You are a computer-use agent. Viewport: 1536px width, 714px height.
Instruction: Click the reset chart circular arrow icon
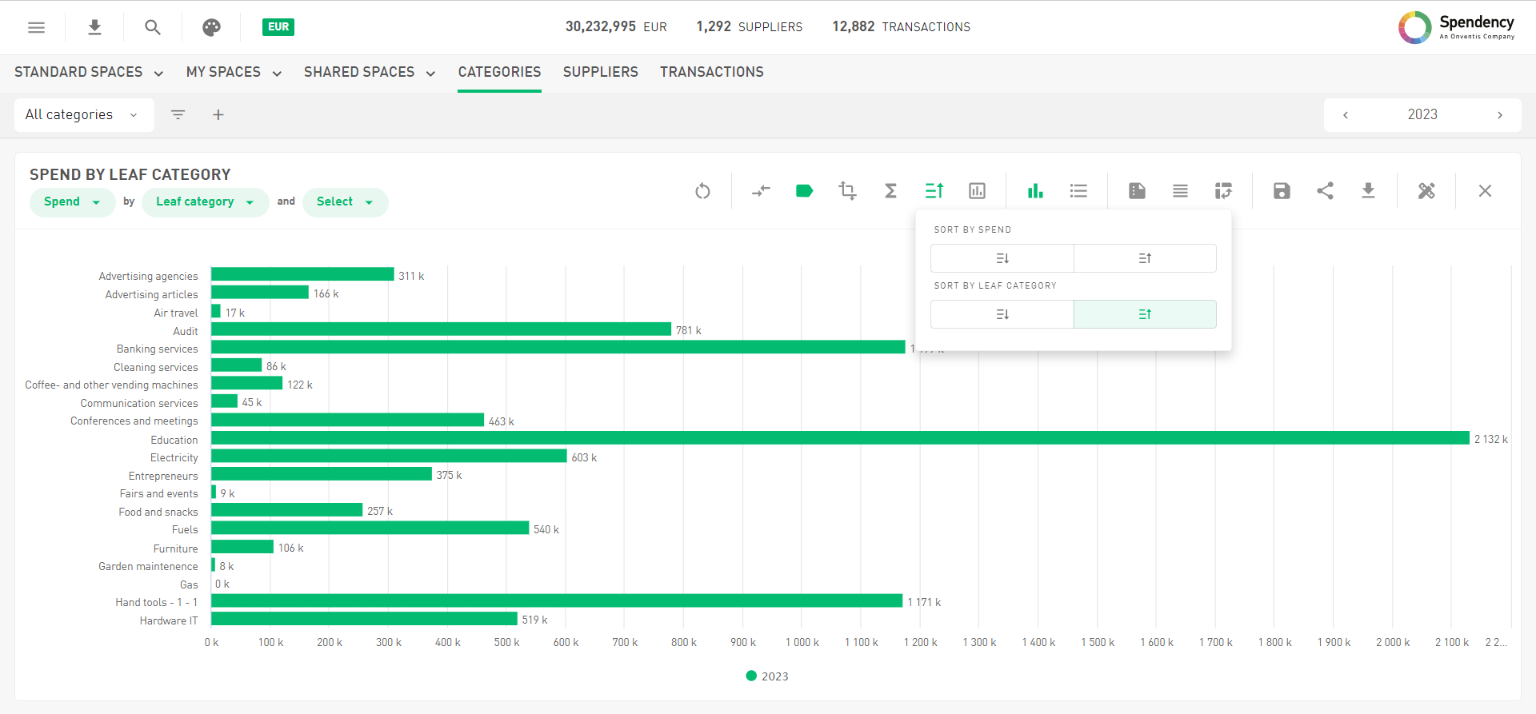[702, 191]
